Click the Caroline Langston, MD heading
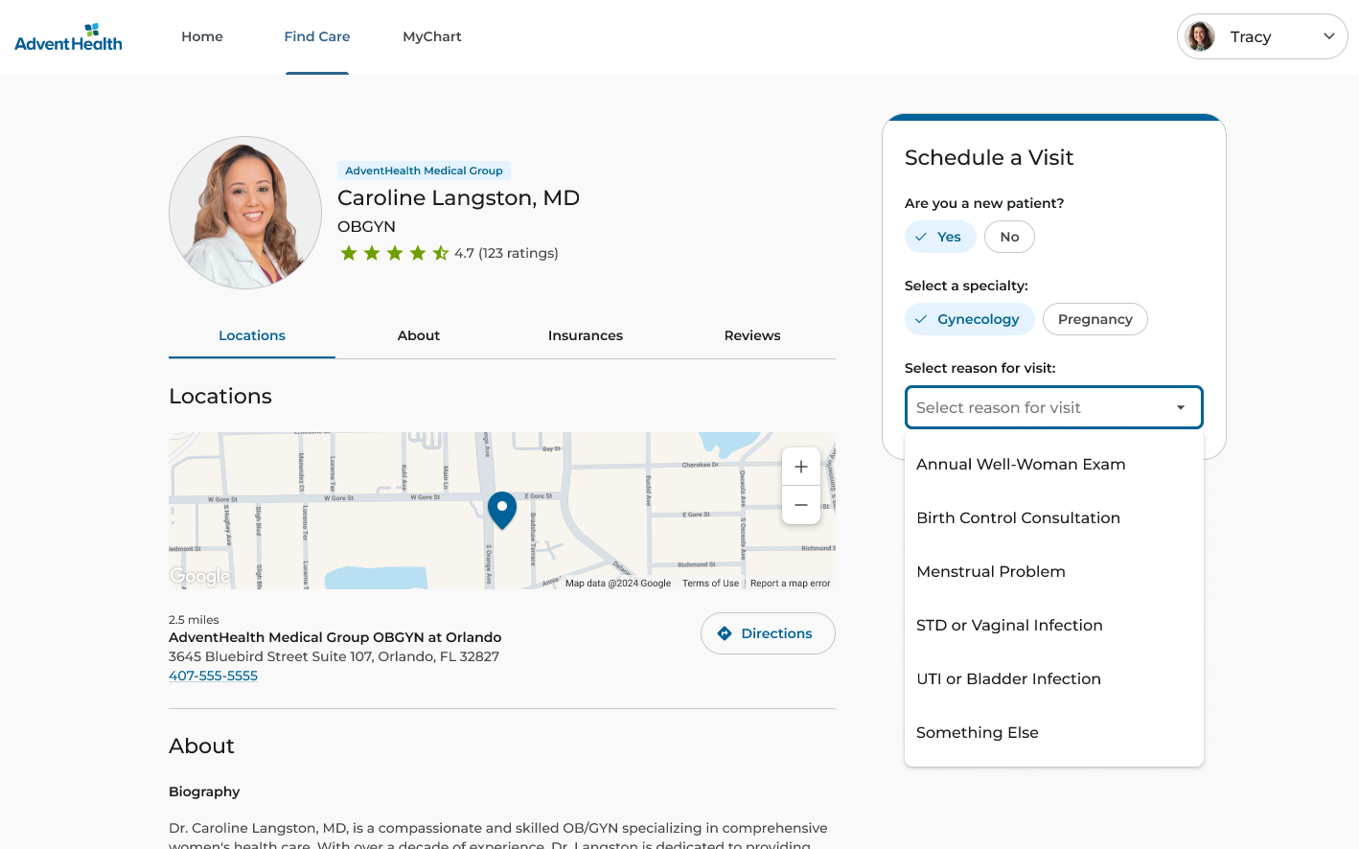Image resolution: width=1359 pixels, height=849 pixels. [x=458, y=197]
